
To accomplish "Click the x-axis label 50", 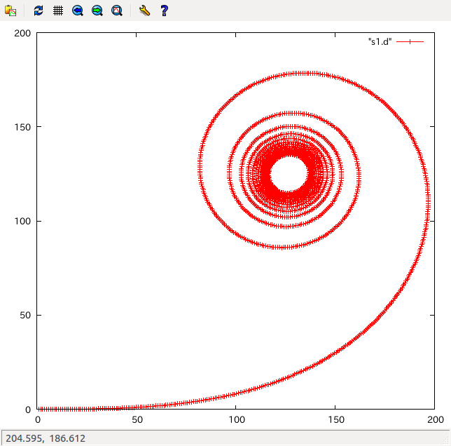I will (137, 419).
